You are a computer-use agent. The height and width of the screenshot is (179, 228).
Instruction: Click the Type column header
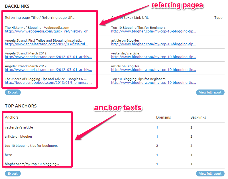click(x=218, y=18)
